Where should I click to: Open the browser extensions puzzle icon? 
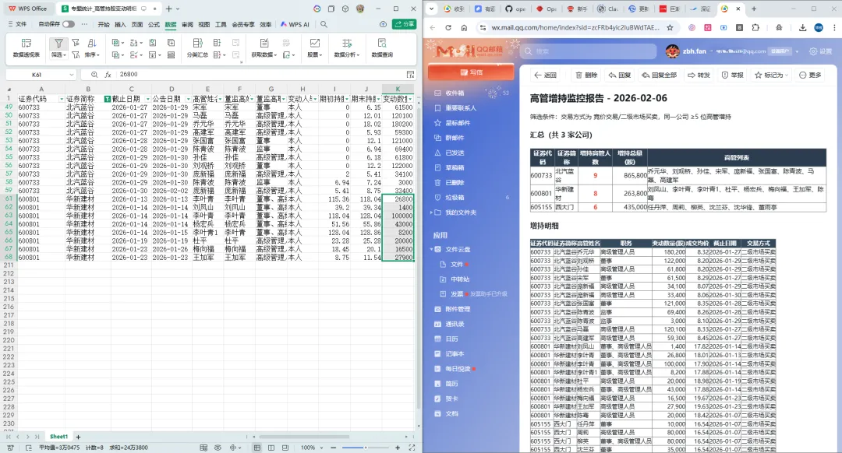tap(755, 28)
